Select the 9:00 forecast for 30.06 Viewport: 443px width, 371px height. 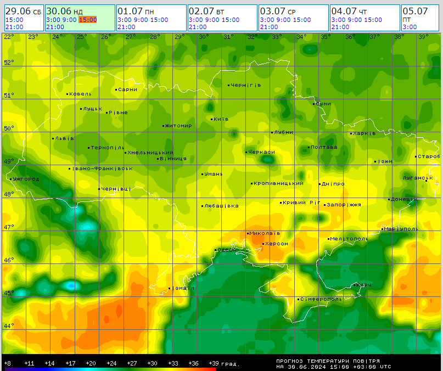coord(68,20)
